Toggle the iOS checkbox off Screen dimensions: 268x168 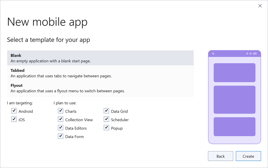click(x=14, y=119)
